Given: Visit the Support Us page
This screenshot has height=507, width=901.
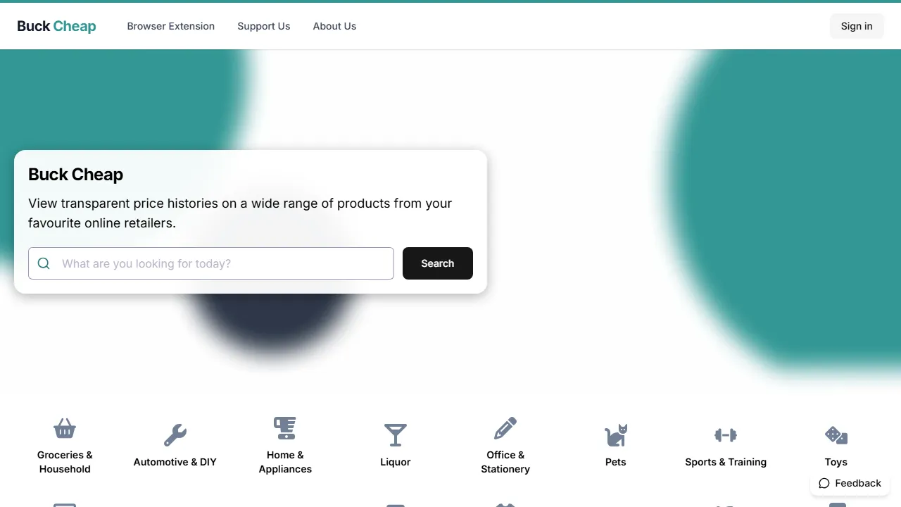Looking at the screenshot, I should 263,26.
